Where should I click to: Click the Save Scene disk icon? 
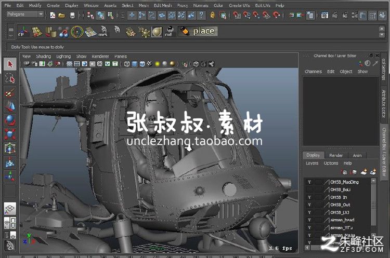click(72, 16)
